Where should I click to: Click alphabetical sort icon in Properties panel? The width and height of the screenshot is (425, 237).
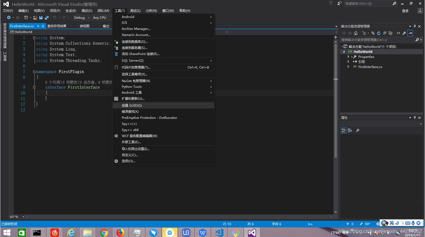[350, 130]
